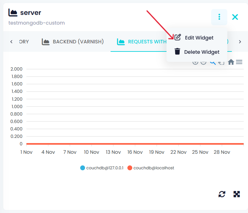Image resolution: width=248 pixels, height=213 pixels.
Task: Refresh the widget data
Action: [x=222, y=194]
